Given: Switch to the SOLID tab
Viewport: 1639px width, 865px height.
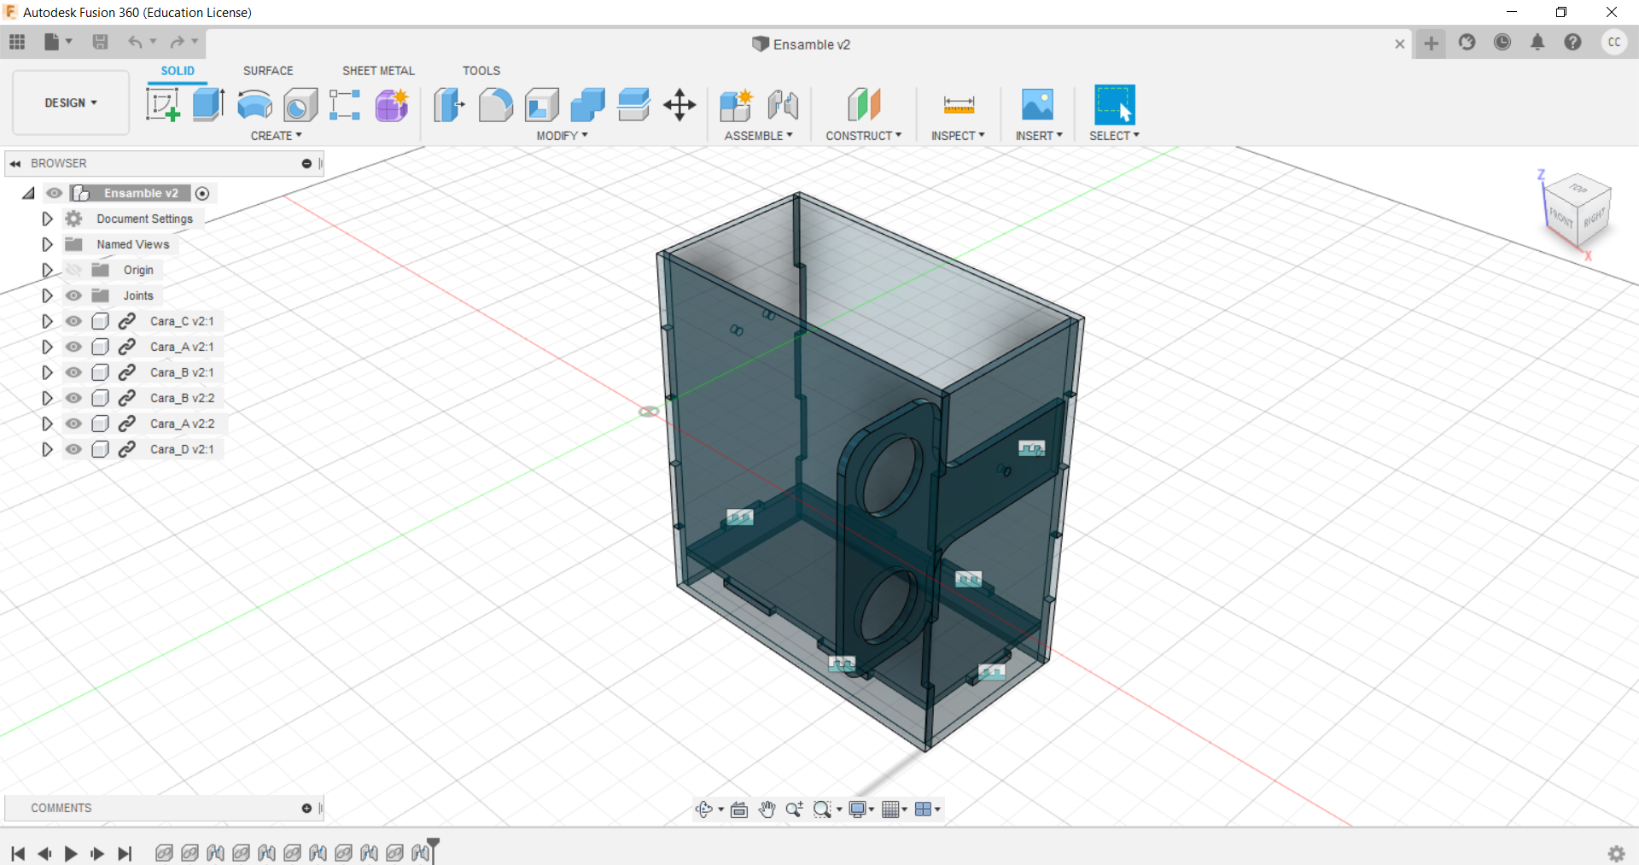Looking at the screenshot, I should [x=178, y=71].
